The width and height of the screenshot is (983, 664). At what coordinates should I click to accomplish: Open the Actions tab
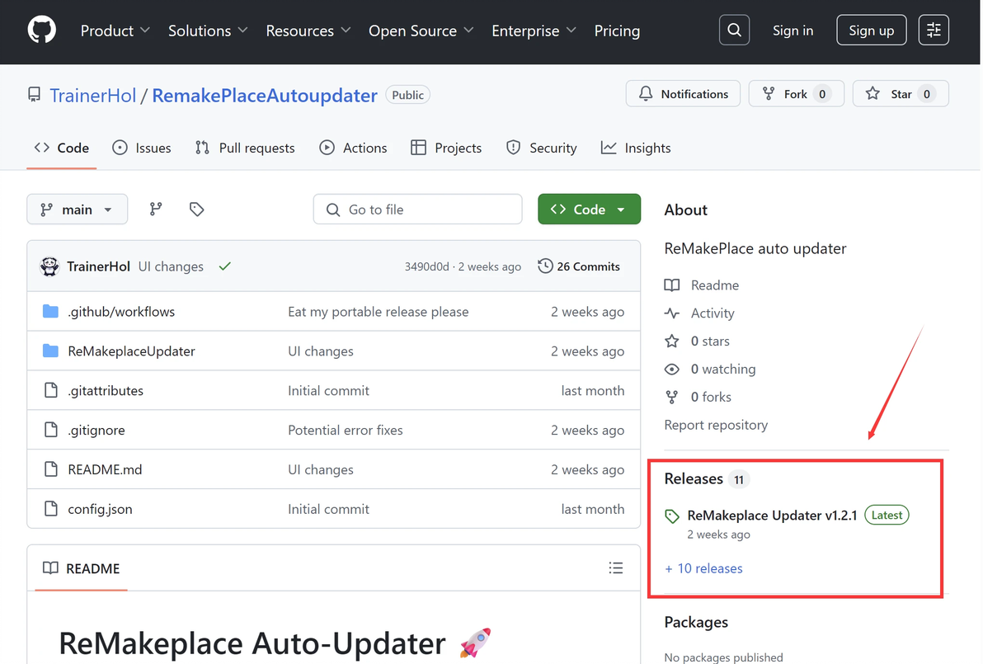coord(353,148)
